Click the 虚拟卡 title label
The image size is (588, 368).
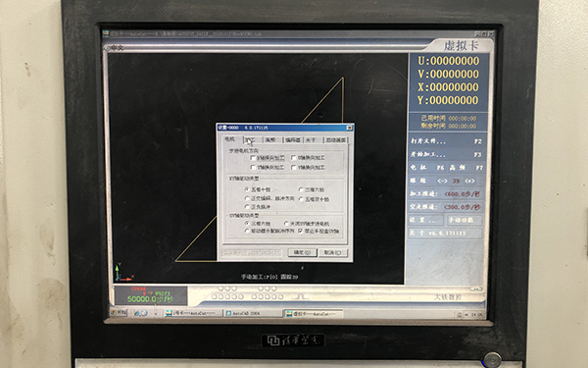461,46
